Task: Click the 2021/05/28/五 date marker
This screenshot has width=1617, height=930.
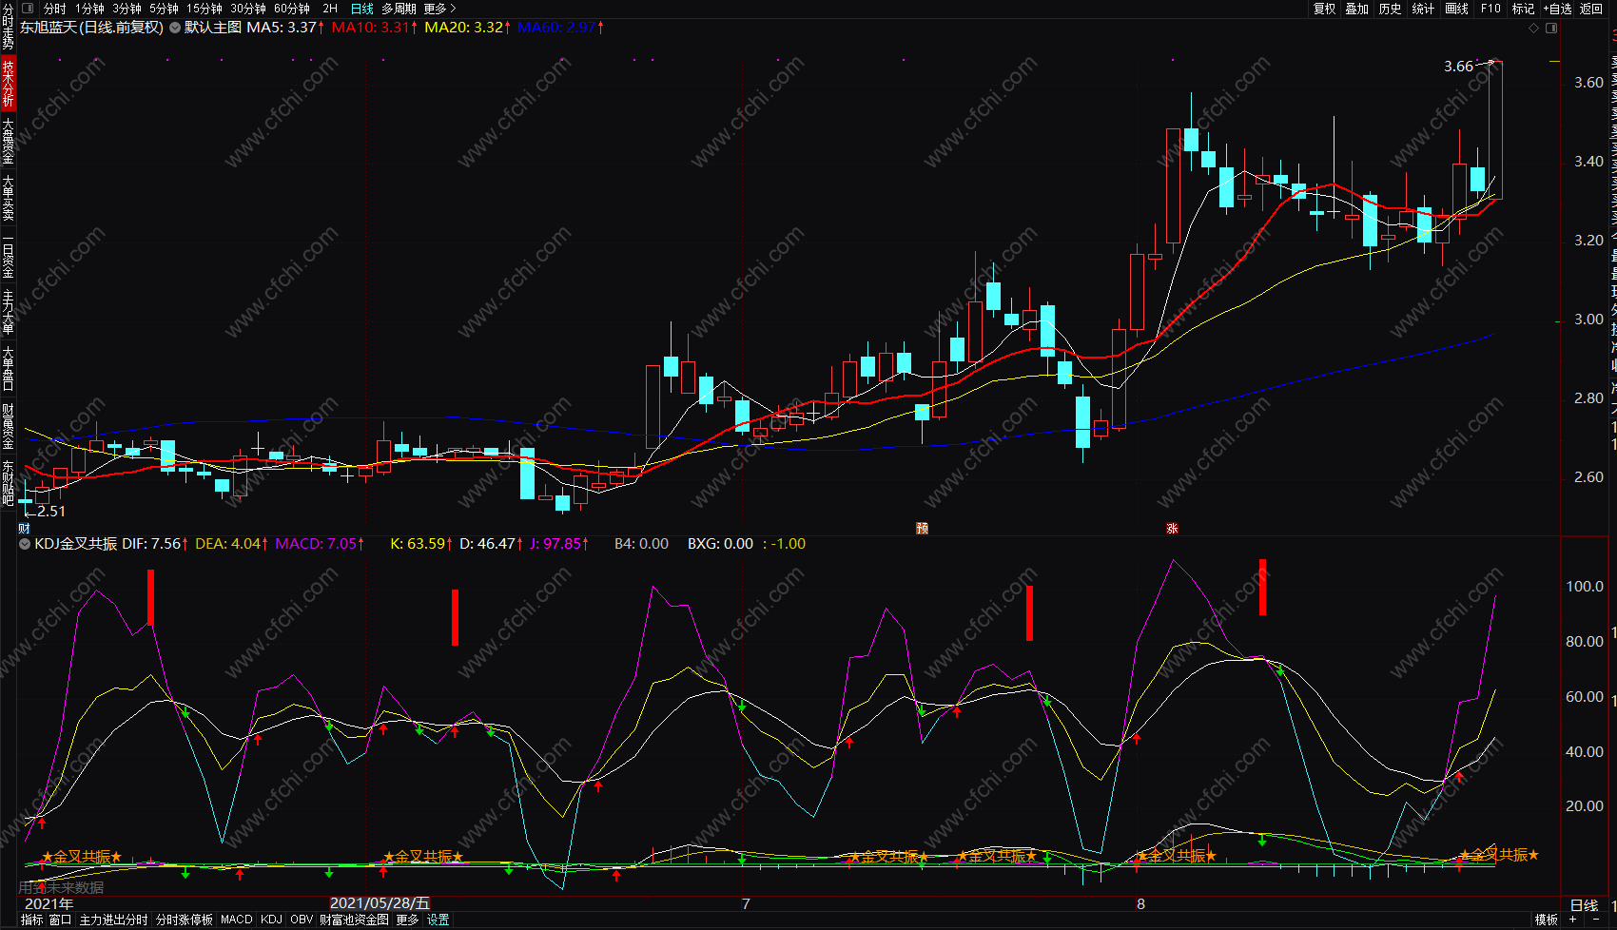Action: [380, 903]
